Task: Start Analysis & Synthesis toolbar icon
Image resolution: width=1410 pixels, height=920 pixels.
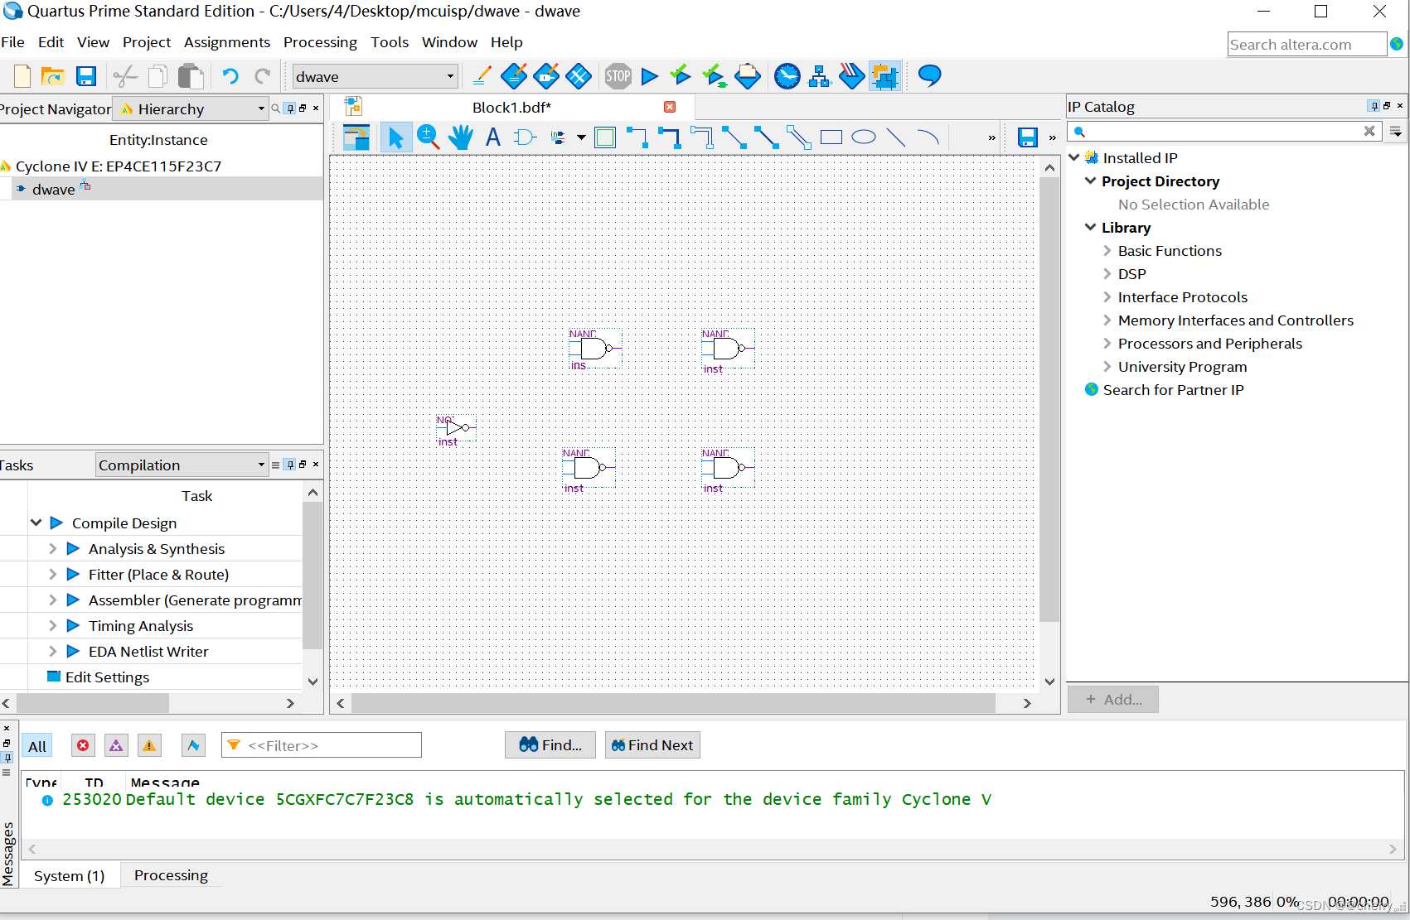Action: (681, 76)
